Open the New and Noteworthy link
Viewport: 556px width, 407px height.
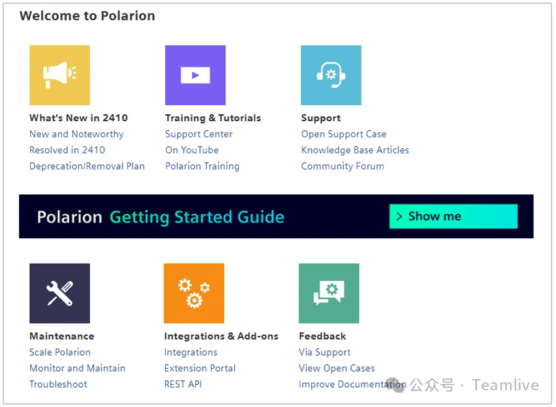(x=77, y=134)
